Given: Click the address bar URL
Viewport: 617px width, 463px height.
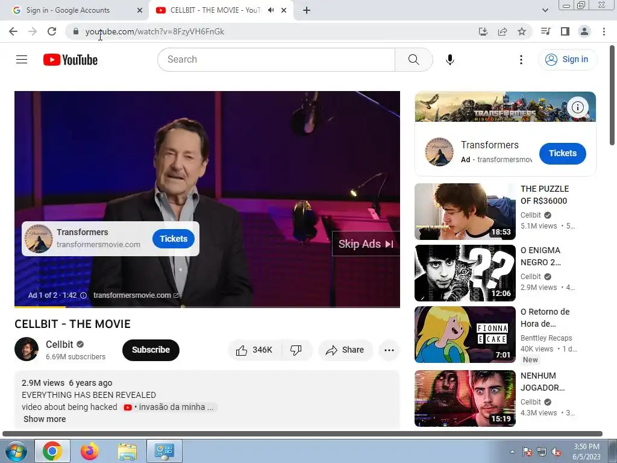Looking at the screenshot, I should [x=155, y=31].
